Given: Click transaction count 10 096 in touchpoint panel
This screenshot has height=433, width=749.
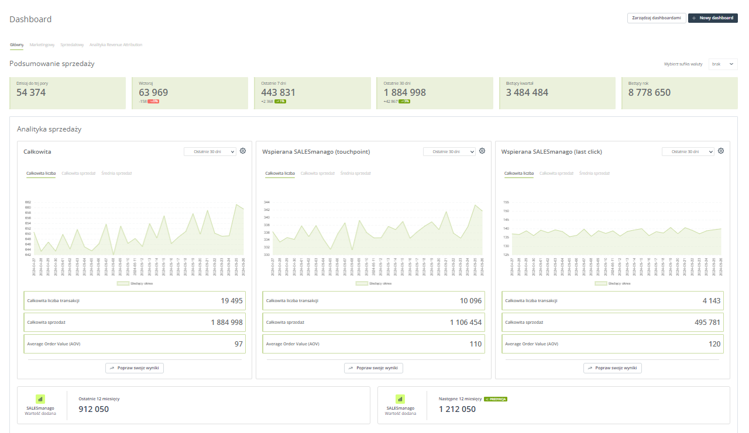Looking at the screenshot, I should tap(470, 301).
